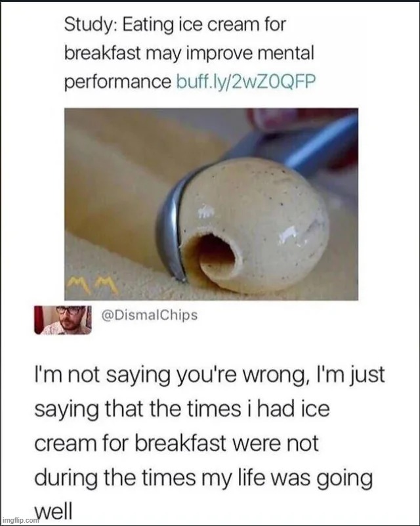Click the yellow MM logo on photo
The image size is (420, 526).
click(93, 286)
